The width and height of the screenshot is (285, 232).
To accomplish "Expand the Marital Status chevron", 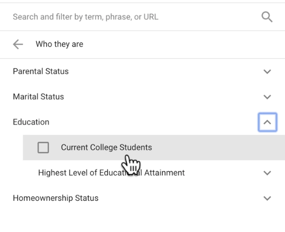I will click(267, 97).
